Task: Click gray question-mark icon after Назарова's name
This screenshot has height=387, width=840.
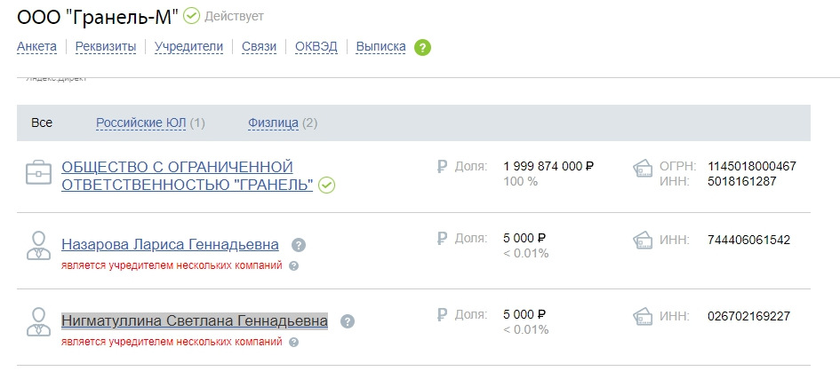Action: pyautogui.click(x=299, y=245)
